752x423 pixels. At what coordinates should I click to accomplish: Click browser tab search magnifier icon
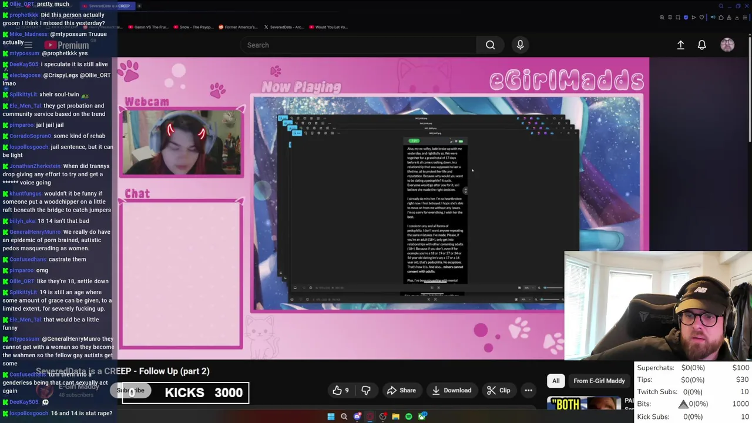pos(721,6)
